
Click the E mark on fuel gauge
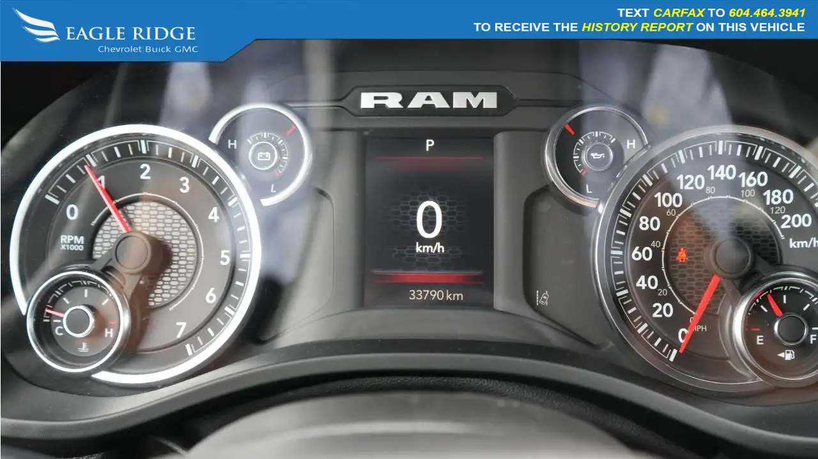[760, 340]
